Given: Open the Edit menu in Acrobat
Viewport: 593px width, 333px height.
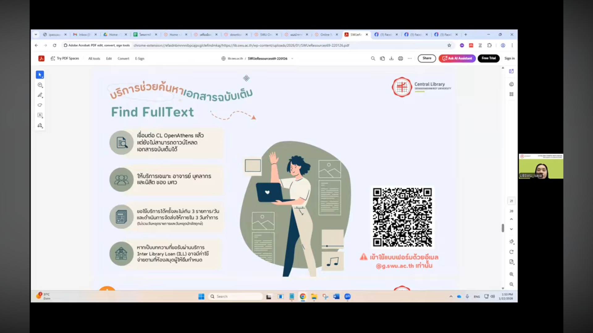Looking at the screenshot, I should tap(109, 59).
